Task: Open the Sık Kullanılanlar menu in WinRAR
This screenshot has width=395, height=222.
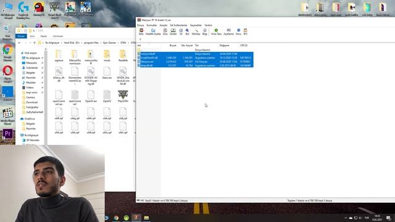Action: pos(178,25)
